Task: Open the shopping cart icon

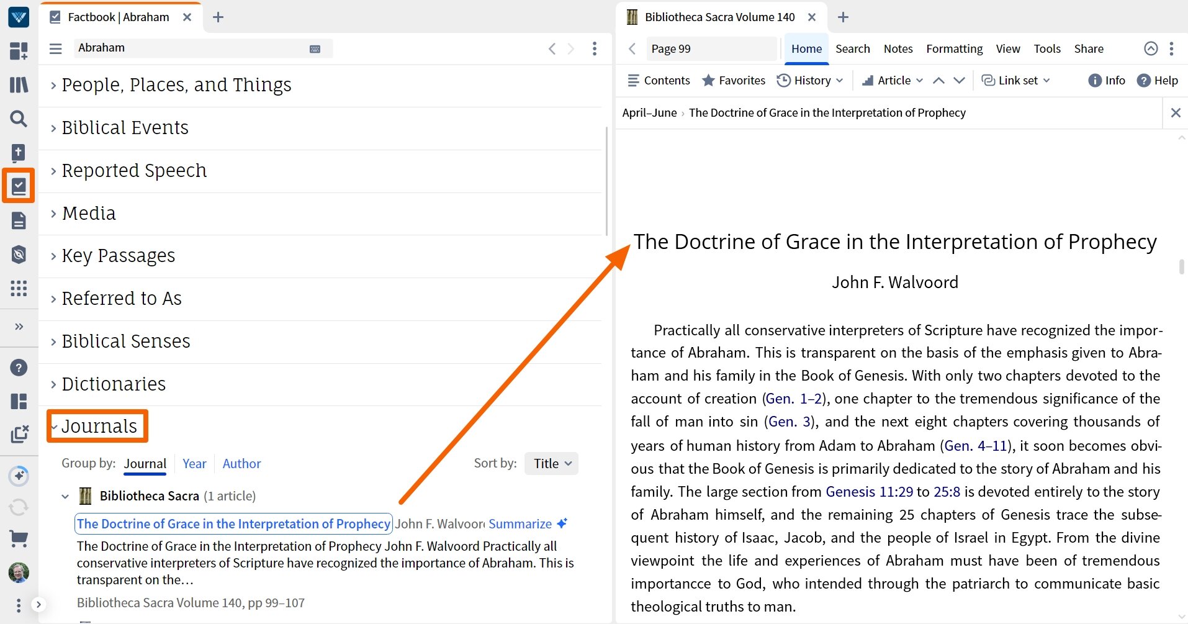Action: [x=19, y=539]
